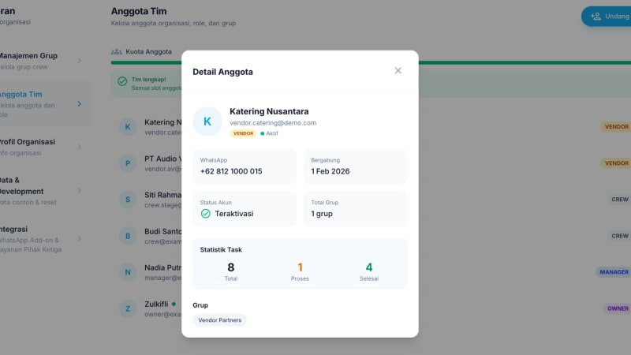
Task: Click the Aktif status indicator
Action: [269, 133]
